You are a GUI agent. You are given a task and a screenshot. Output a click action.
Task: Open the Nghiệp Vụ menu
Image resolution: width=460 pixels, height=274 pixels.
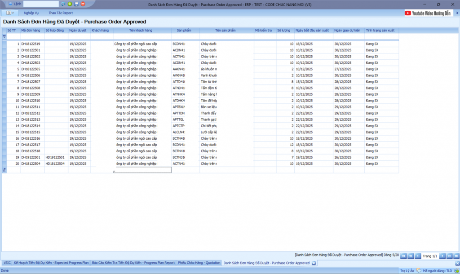[31, 13]
